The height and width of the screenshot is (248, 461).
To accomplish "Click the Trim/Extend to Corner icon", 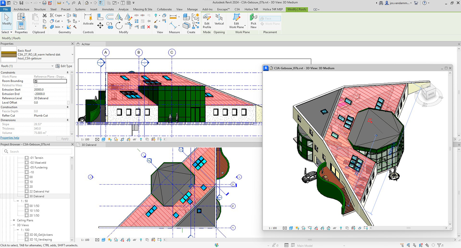I will point(128,26).
